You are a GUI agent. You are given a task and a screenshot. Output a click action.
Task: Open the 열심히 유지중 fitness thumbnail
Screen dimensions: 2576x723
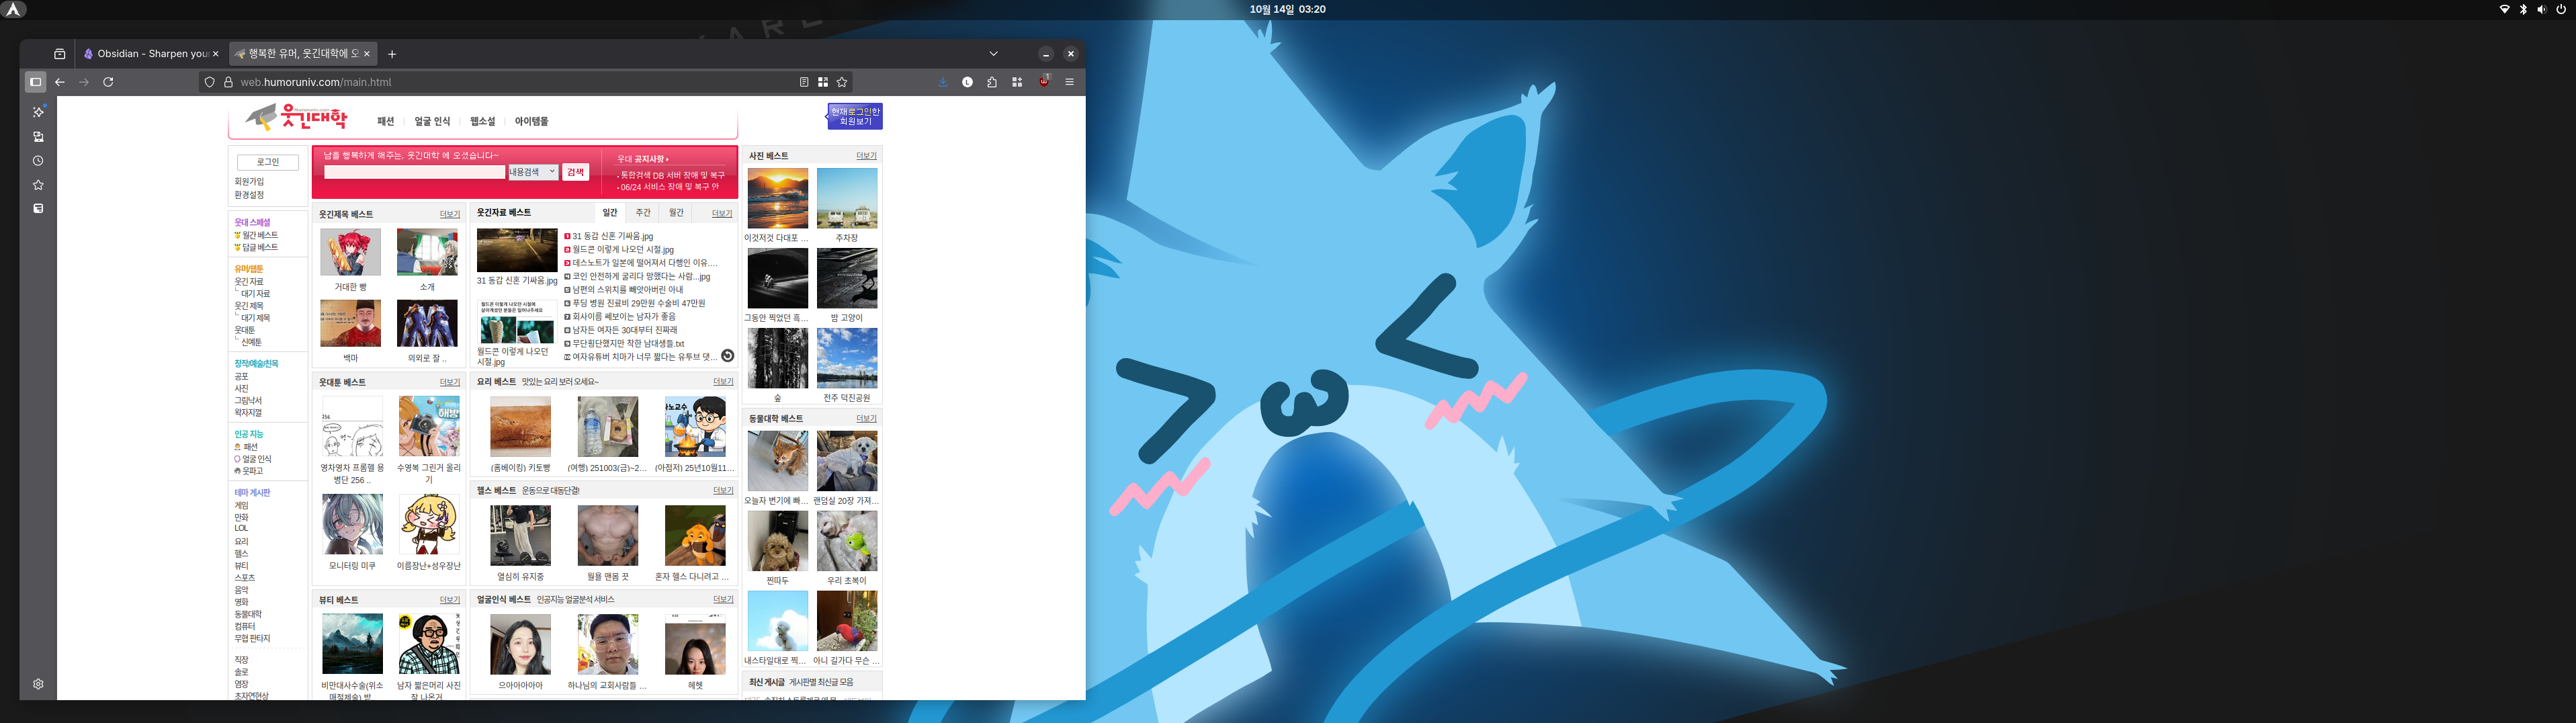click(x=520, y=536)
